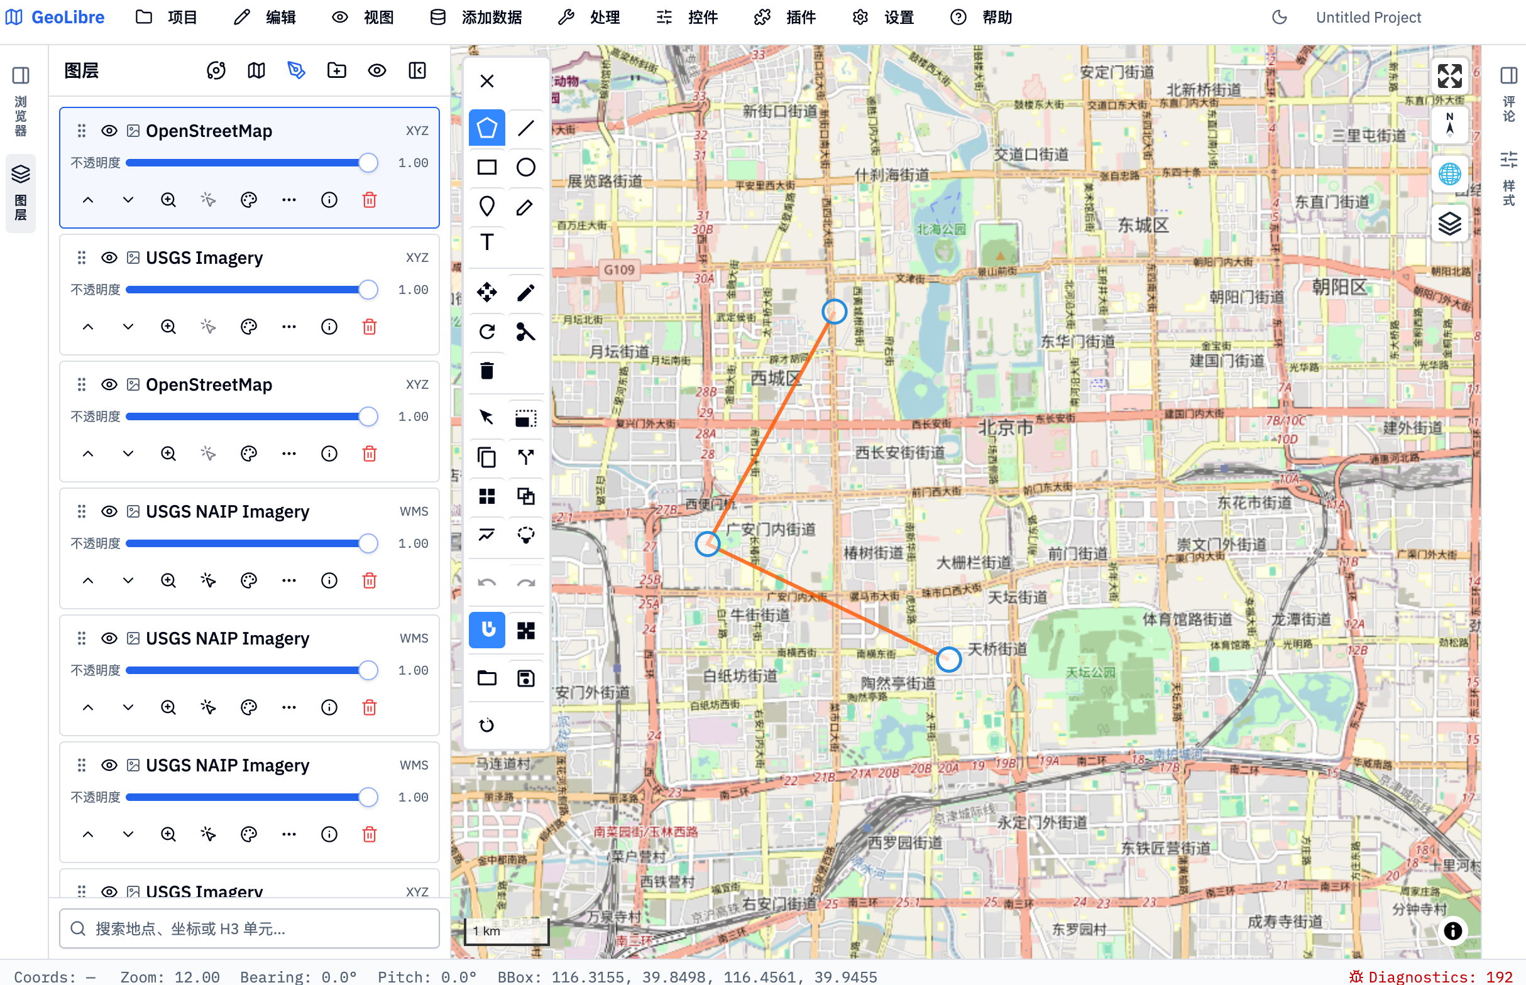Viewport: 1526px width, 985px height.
Task: Toggle dark mode with the moon icon
Action: pyautogui.click(x=1279, y=17)
